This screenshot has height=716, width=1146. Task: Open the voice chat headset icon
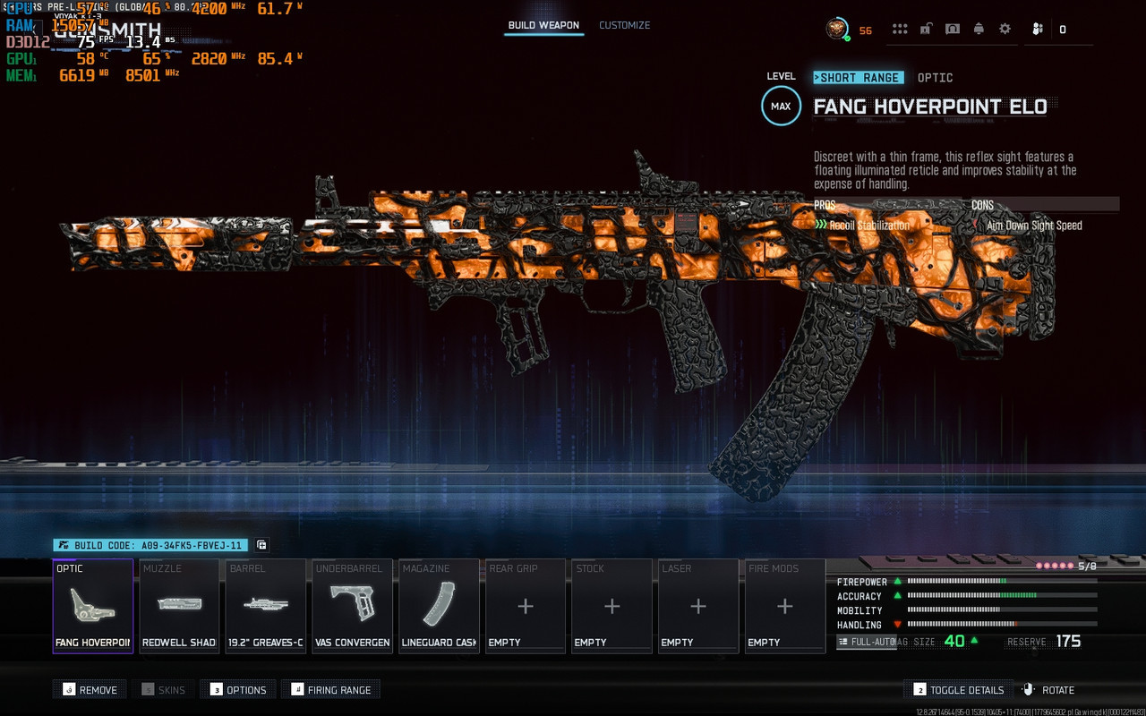pos(953,30)
